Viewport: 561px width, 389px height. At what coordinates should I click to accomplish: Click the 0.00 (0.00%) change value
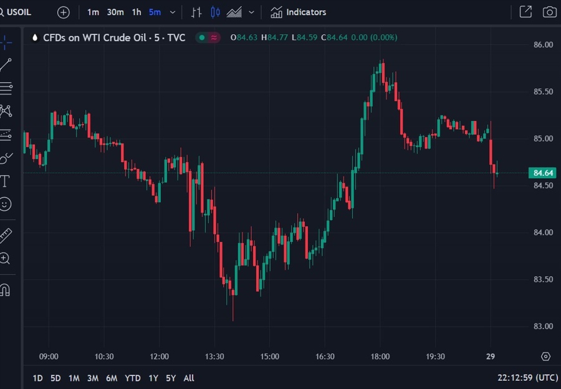click(x=374, y=37)
